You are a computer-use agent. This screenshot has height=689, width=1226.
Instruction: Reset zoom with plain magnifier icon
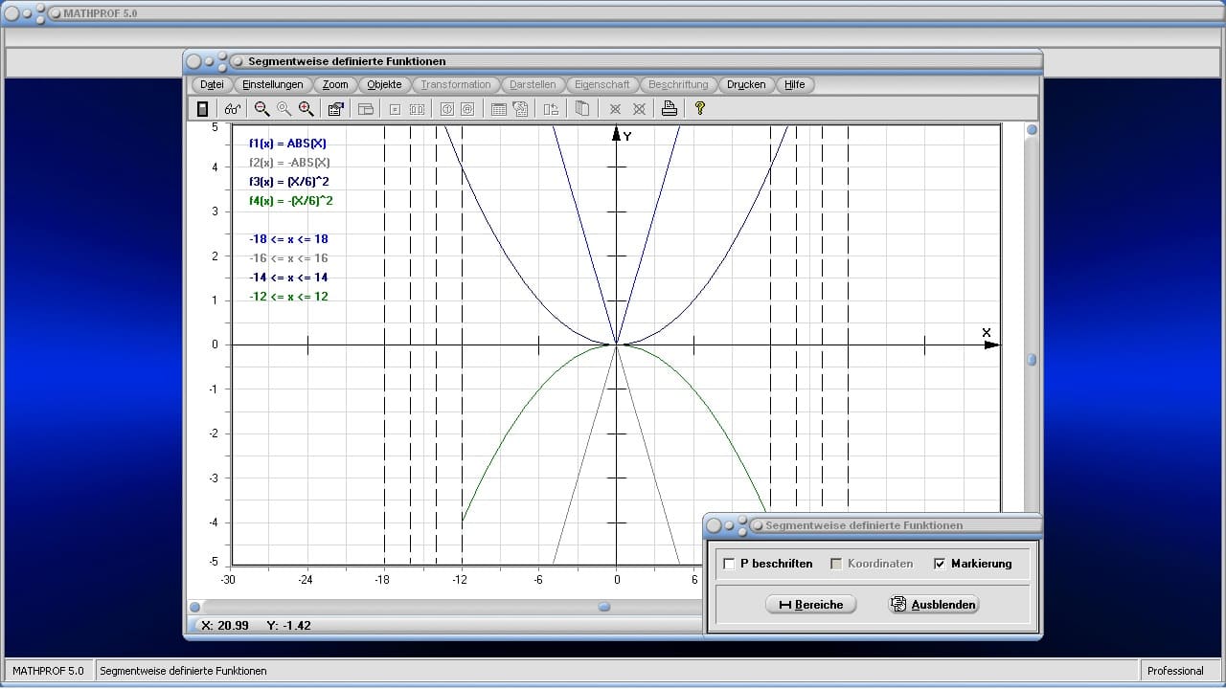pos(284,109)
